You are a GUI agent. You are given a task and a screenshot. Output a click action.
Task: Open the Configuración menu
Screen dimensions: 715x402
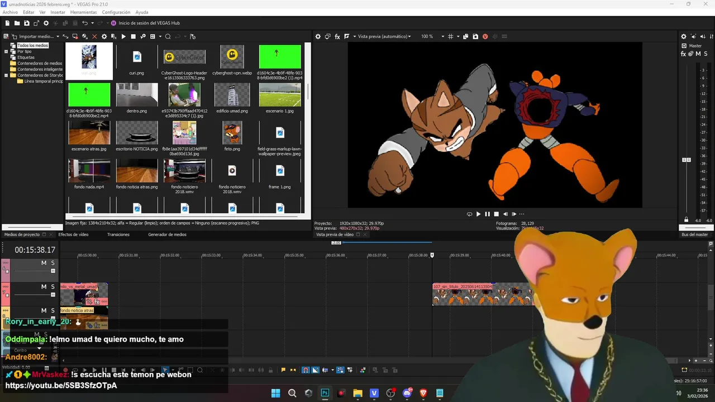point(116,12)
